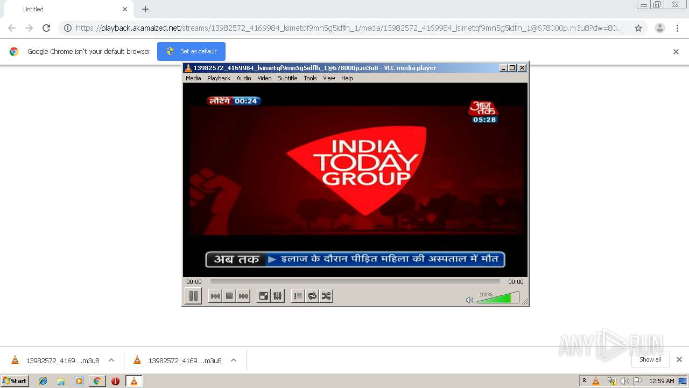The image size is (689, 388).
Task: Click the Chrome address bar URL
Action: click(349, 28)
